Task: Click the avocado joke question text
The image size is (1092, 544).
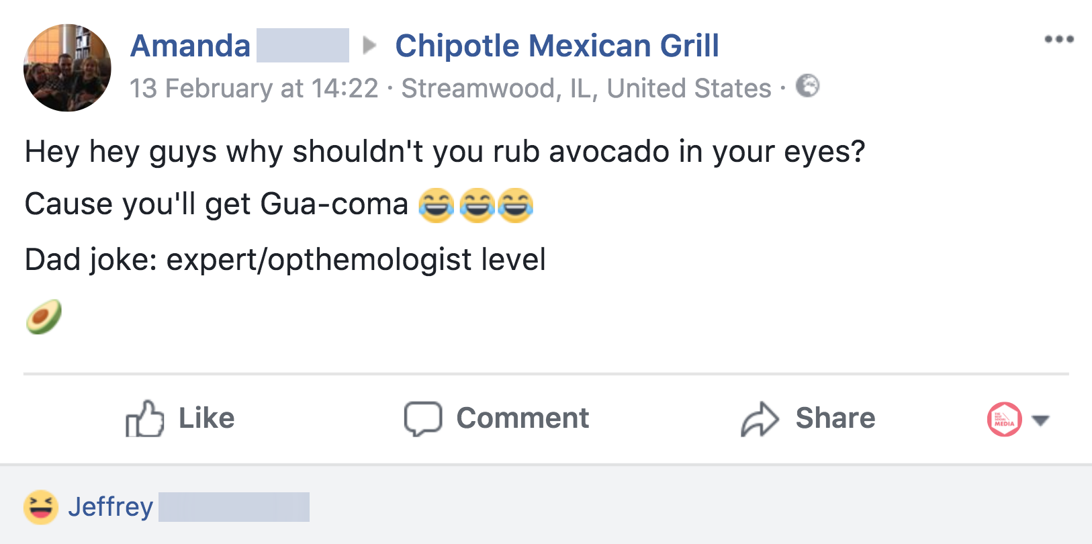Action: tap(445, 152)
